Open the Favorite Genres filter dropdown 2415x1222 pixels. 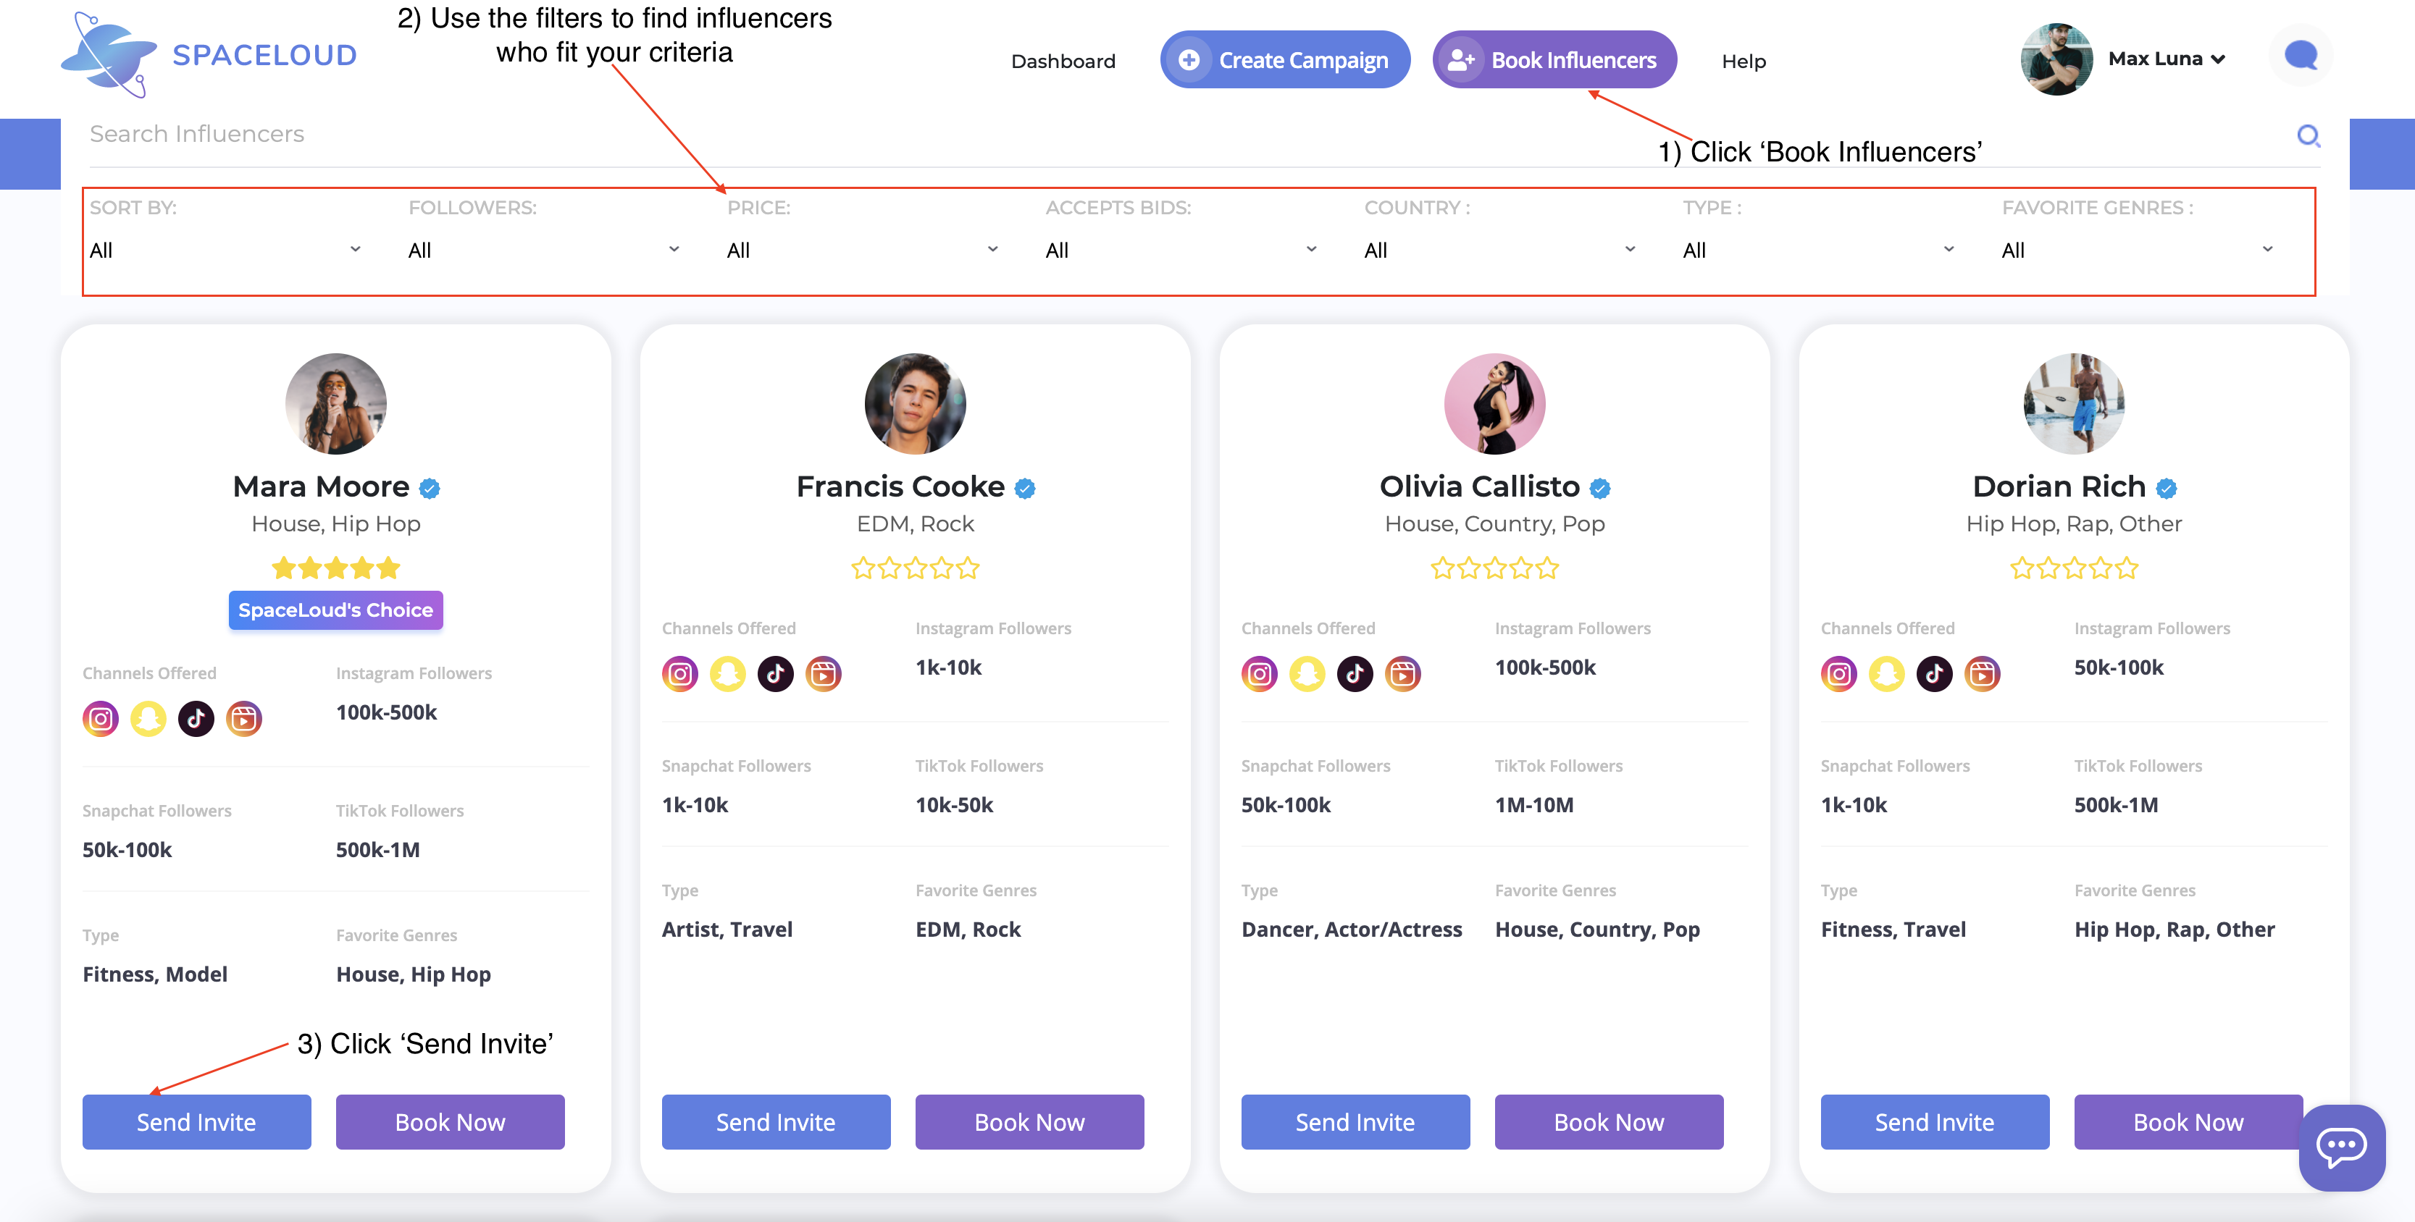click(2138, 250)
